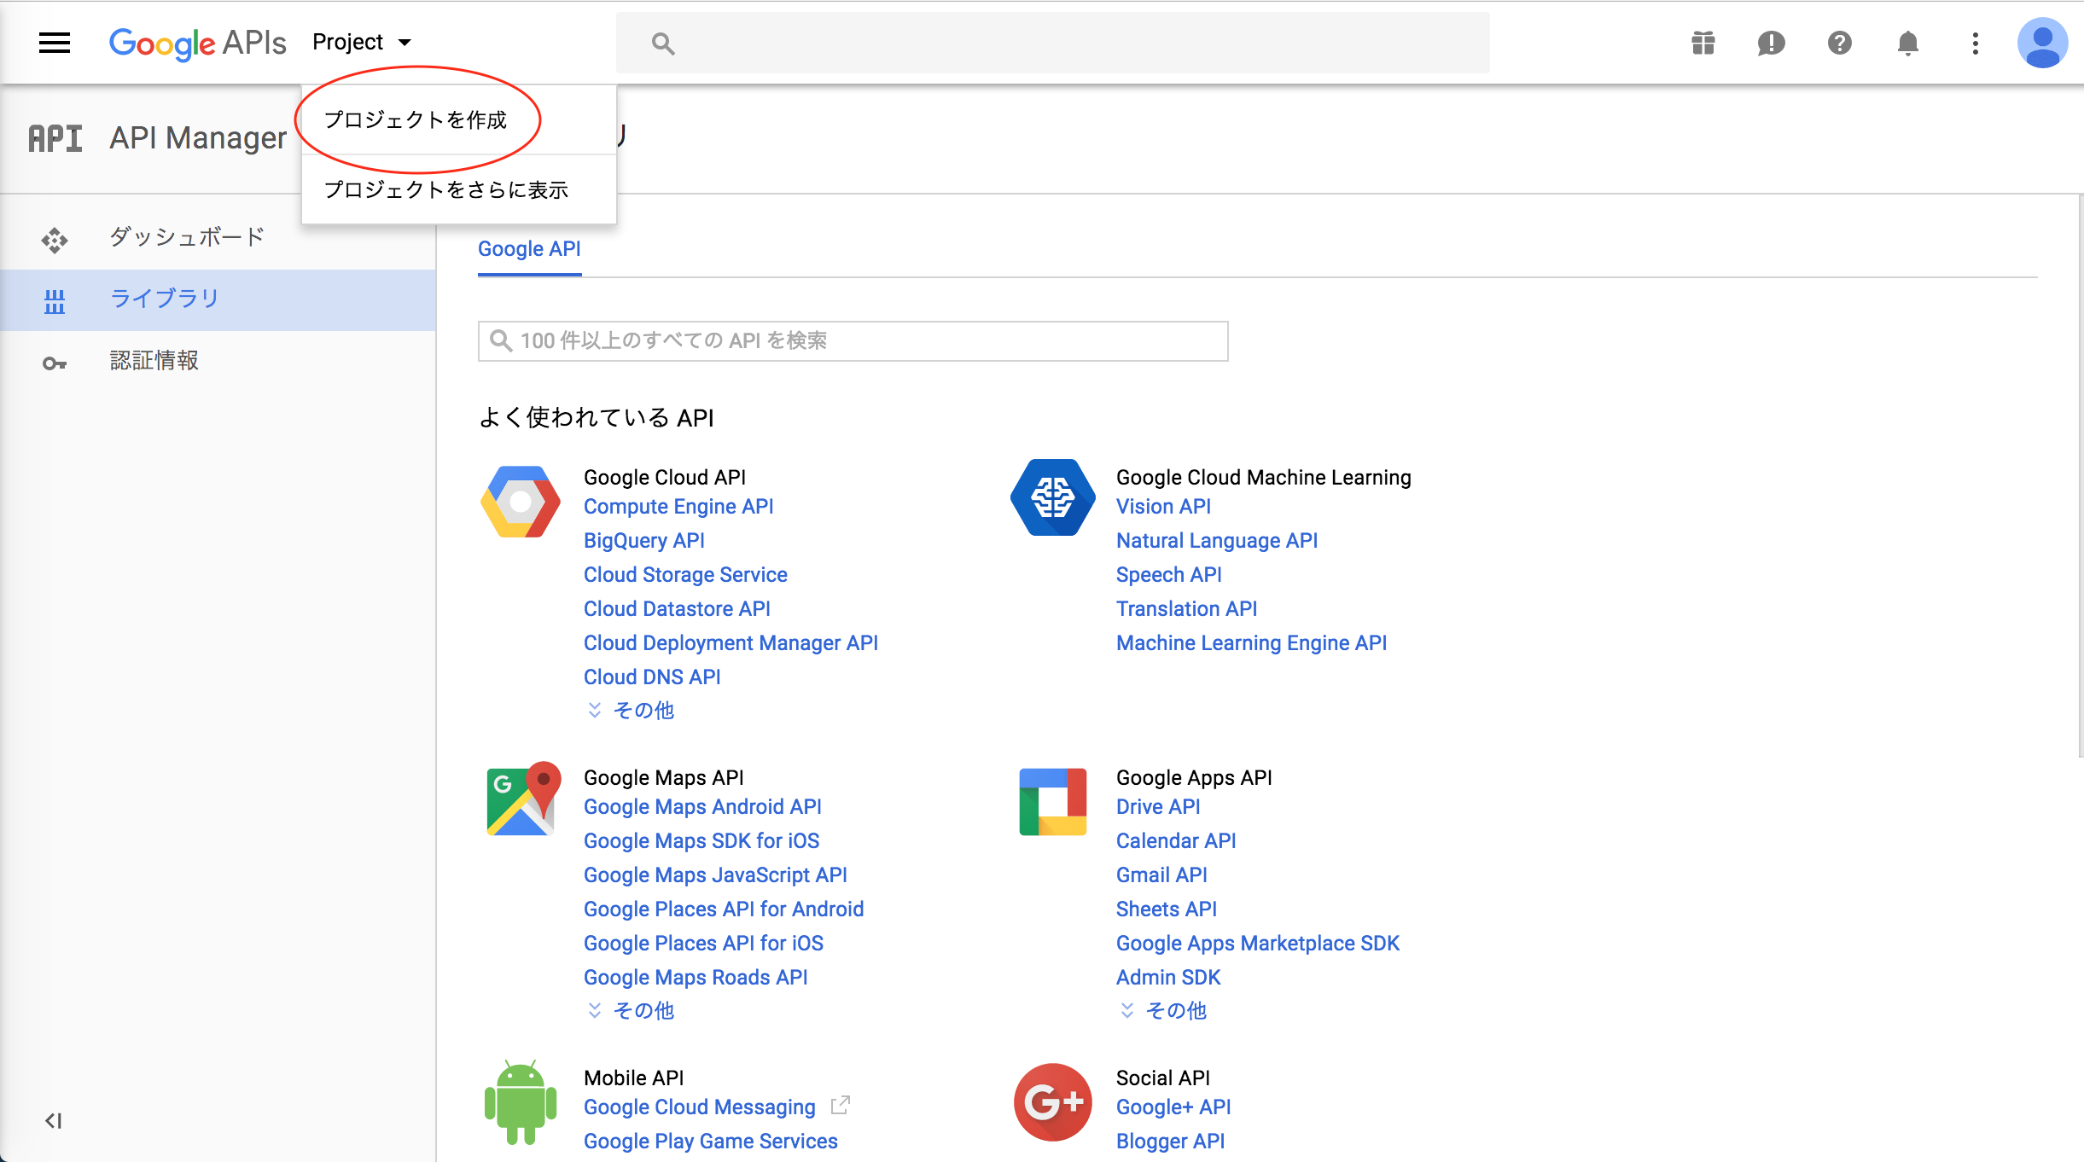This screenshot has width=2084, height=1162.
Task: Click the API search field
Action: 852,340
